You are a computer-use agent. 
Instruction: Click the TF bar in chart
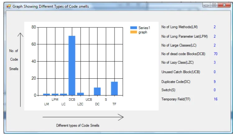(114, 89)
